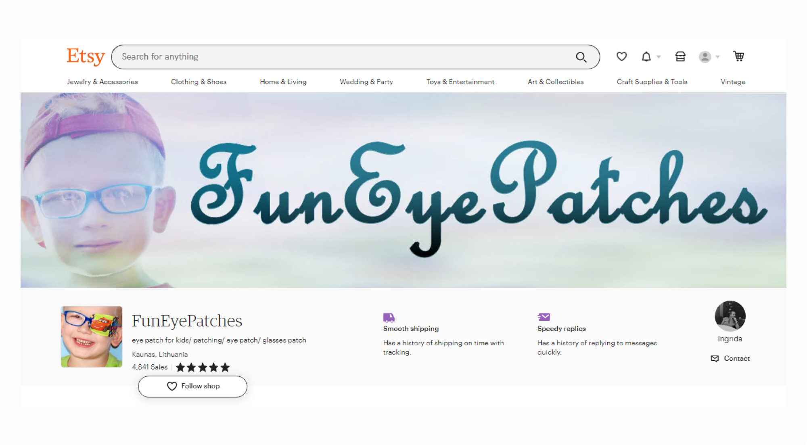
Task: Click the search magnifier icon
Action: pyautogui.click(x=581, y=57)
